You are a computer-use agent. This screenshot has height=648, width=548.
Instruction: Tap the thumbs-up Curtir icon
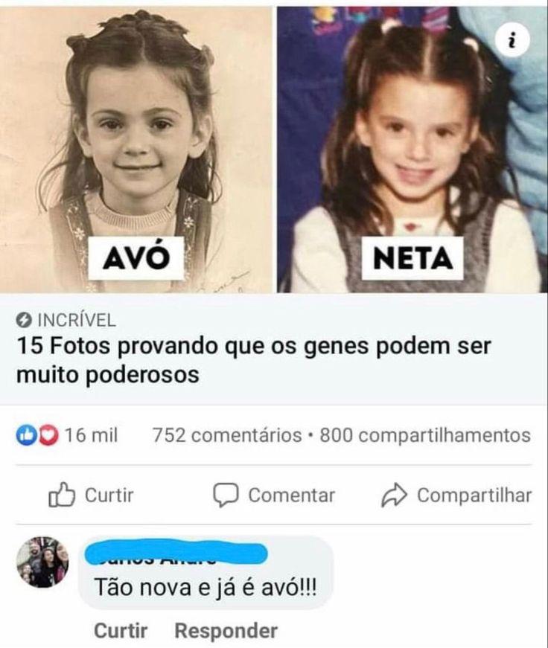(62, 495)
